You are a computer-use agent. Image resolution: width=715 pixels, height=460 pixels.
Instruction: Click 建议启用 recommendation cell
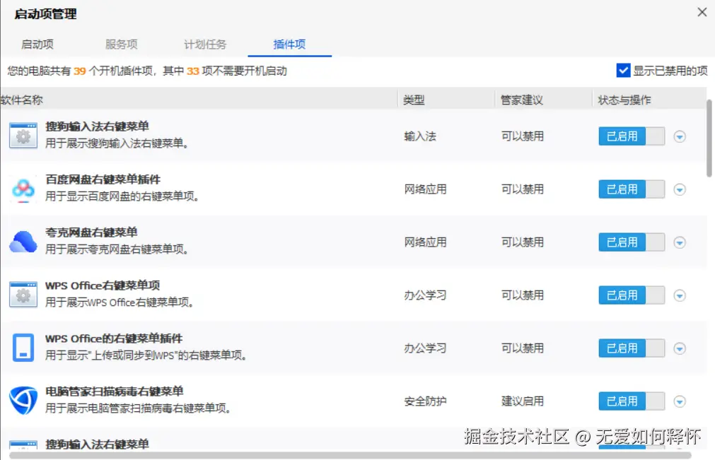[x=523, y=401]
